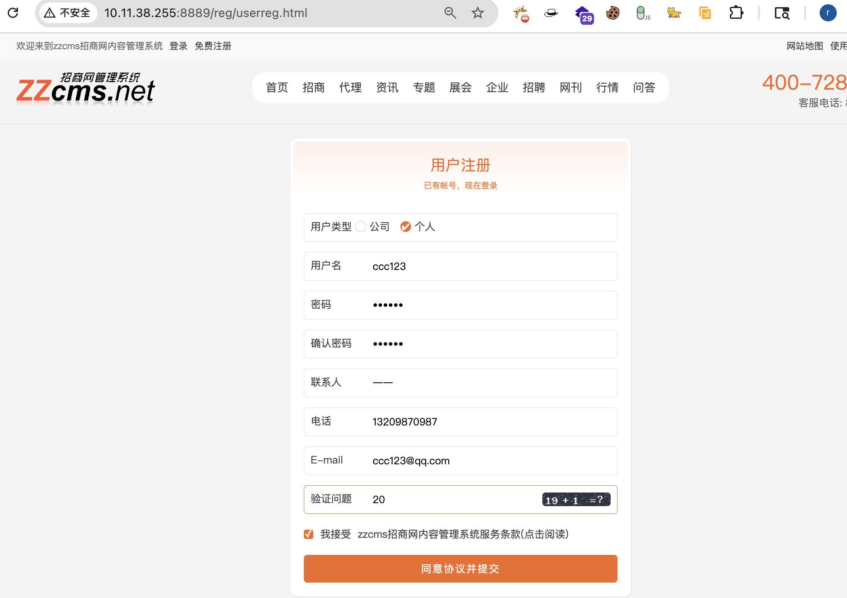Open the 问答 navigation menu item

tap(644, 88)
